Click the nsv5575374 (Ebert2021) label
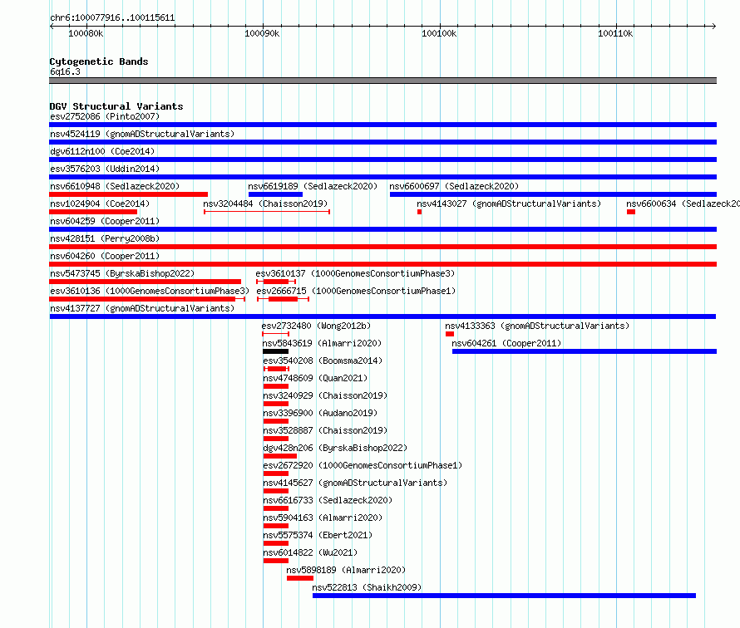 point(318,535)
